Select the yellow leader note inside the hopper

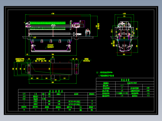tap(51, 46)
